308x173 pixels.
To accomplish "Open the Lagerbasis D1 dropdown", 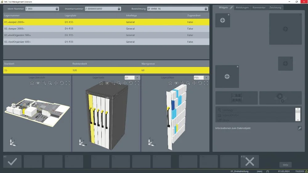I will point(137,78).
